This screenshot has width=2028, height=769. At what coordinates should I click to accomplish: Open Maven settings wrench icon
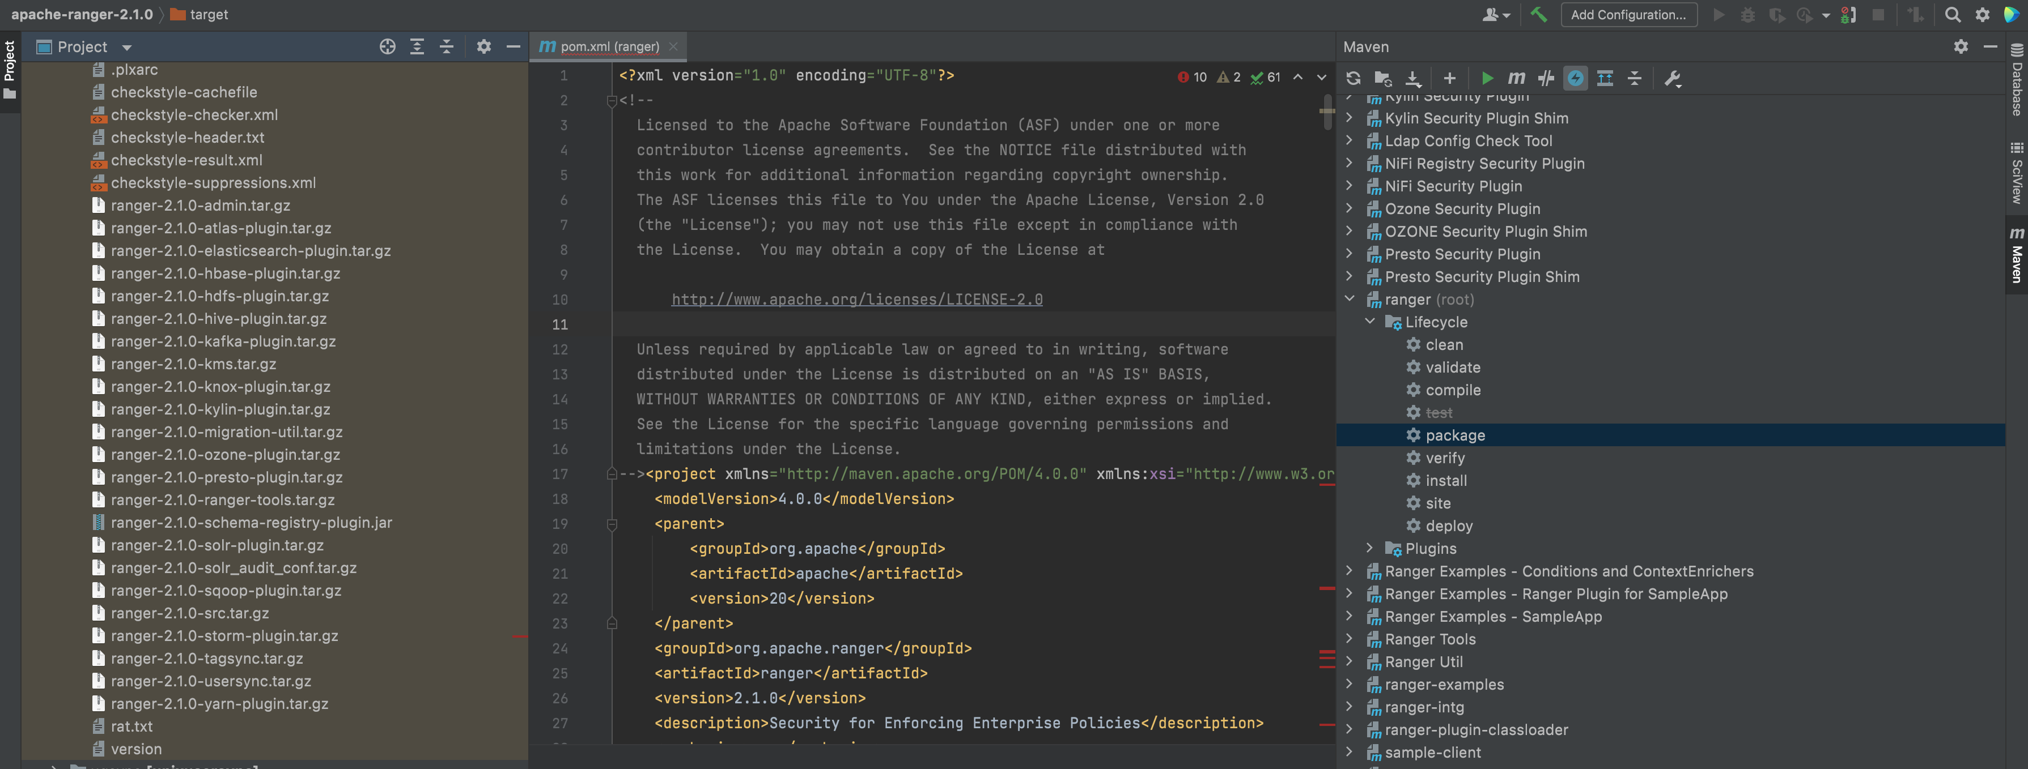[1673, 78]
